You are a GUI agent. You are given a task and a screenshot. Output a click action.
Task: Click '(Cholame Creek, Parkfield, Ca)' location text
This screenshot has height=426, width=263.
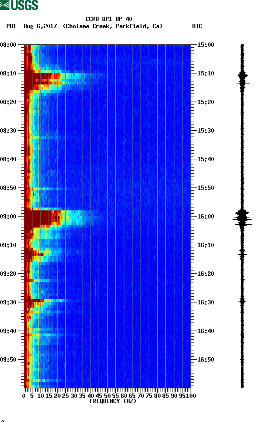112,26
